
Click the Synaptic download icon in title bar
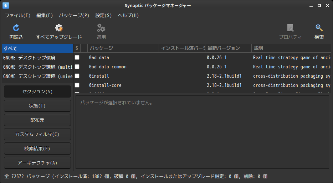(x=6, y=5)
